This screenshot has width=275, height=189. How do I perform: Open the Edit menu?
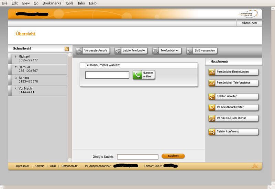[14, 3]
